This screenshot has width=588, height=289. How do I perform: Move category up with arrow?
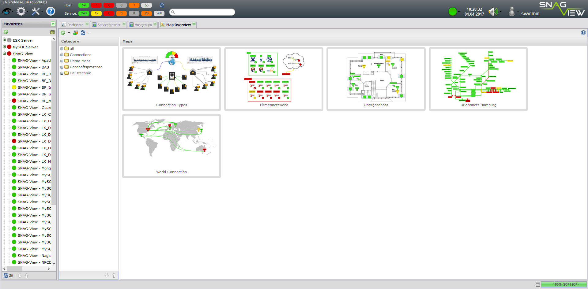click(x=114, y=275)
